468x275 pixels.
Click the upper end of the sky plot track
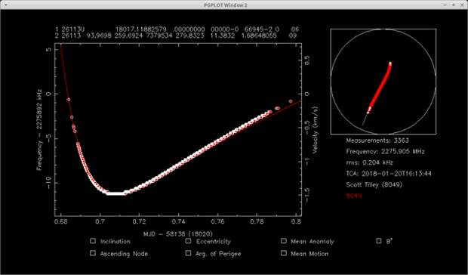[390, 63]
